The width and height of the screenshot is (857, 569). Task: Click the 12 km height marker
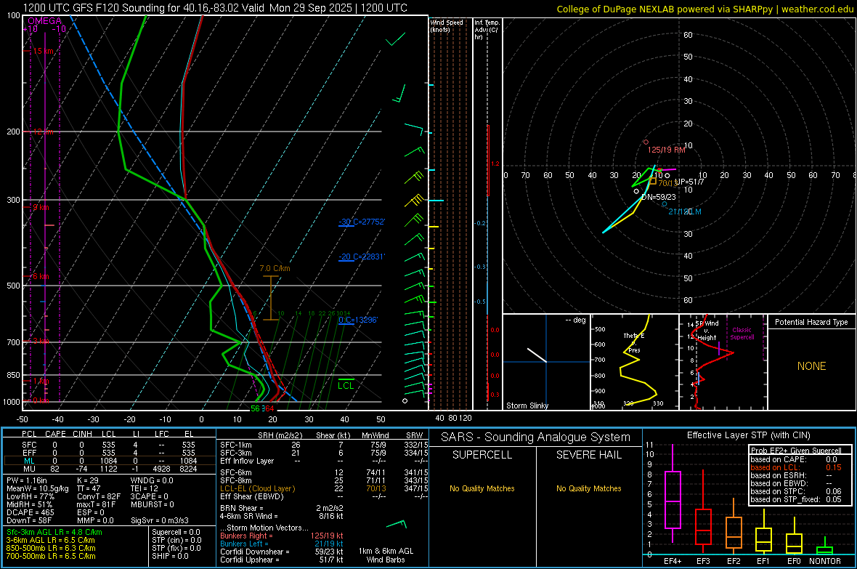43,132
